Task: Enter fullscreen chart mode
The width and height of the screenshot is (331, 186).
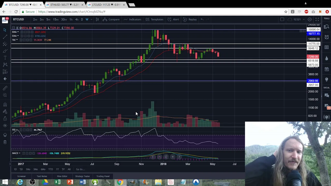Action: pyautogui.click(x=317, y=19)
